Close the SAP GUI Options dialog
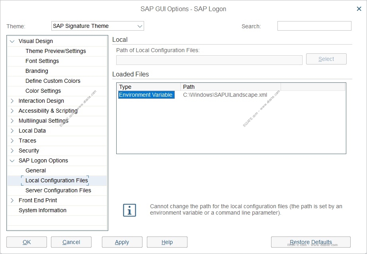The image size is (367, 254). [359, 9]
